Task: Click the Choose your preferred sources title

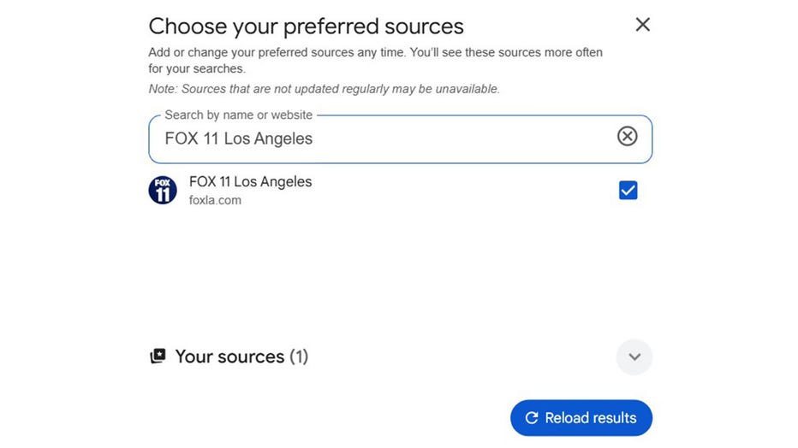Action: (x=306, y=27)
